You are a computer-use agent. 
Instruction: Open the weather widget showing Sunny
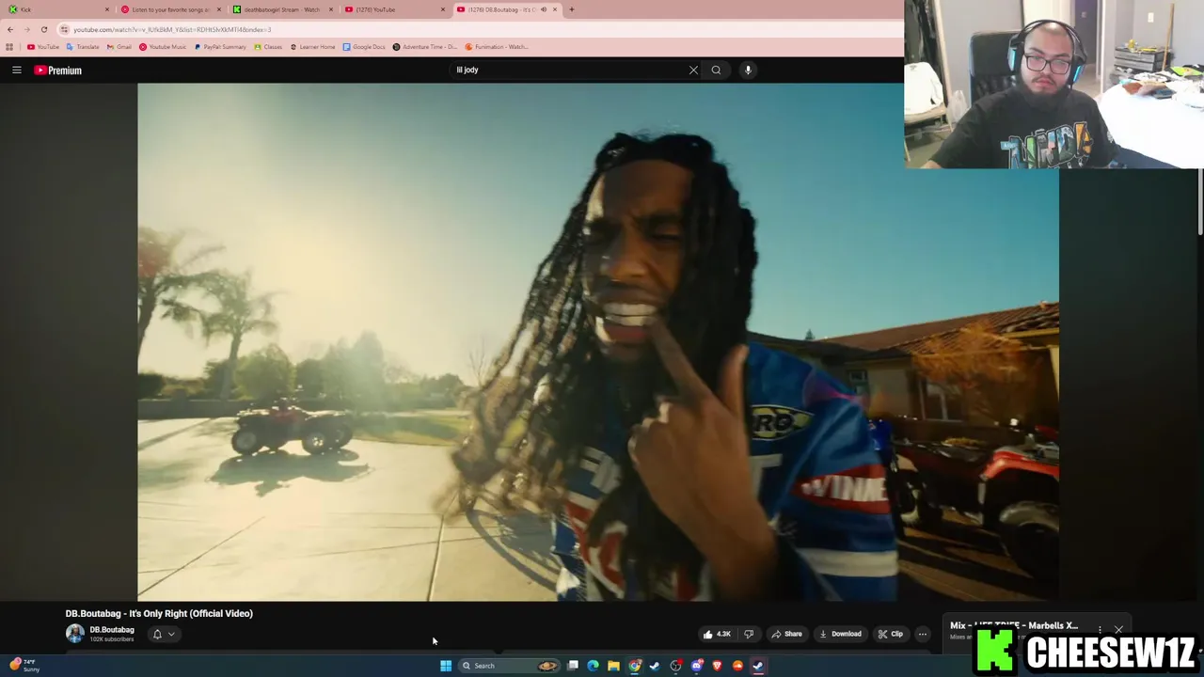(x=24, y=666)
